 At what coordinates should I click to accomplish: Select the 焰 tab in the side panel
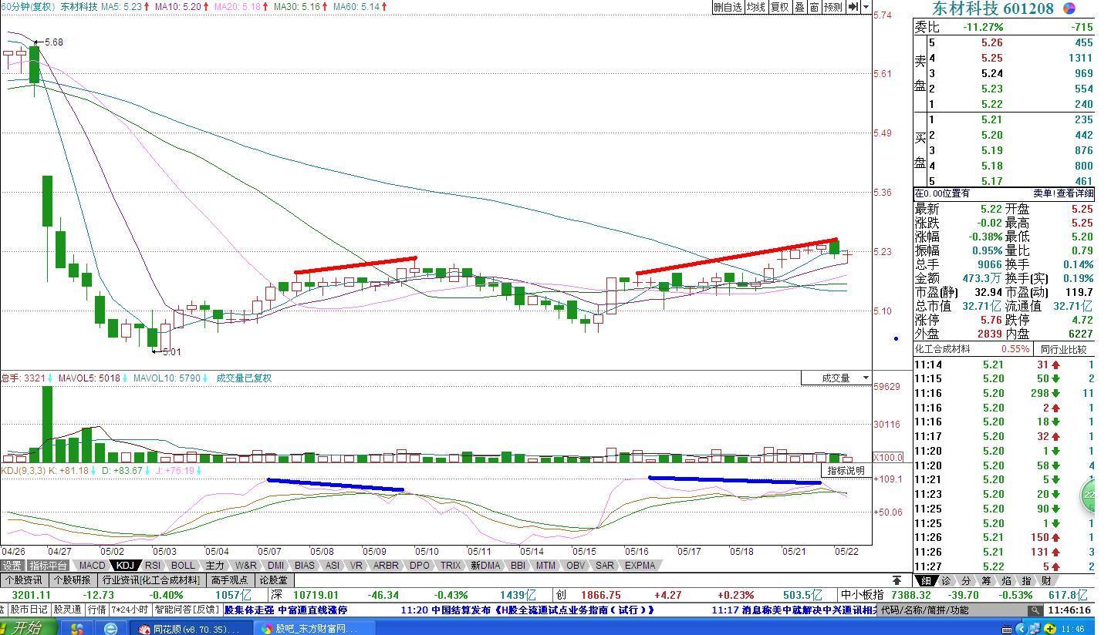click(x=1006, y=580)
